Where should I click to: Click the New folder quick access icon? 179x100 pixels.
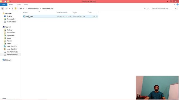(8, 1)
